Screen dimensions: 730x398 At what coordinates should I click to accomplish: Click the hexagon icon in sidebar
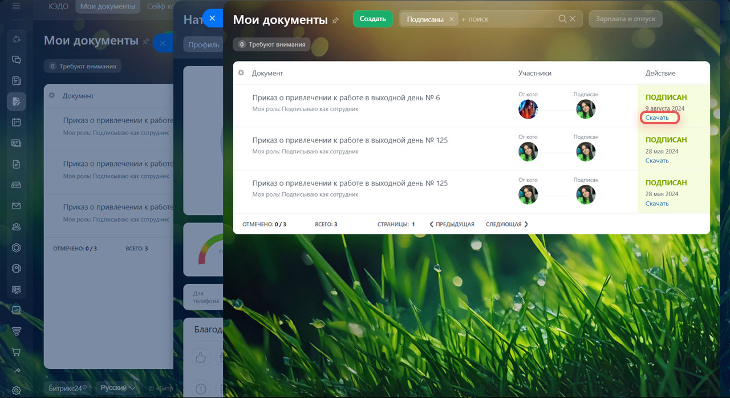click(17, 247)
